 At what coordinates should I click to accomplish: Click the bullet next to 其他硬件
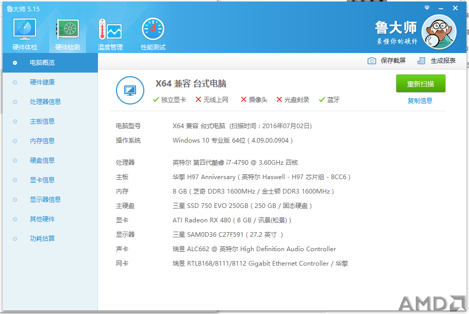[15, 219]
